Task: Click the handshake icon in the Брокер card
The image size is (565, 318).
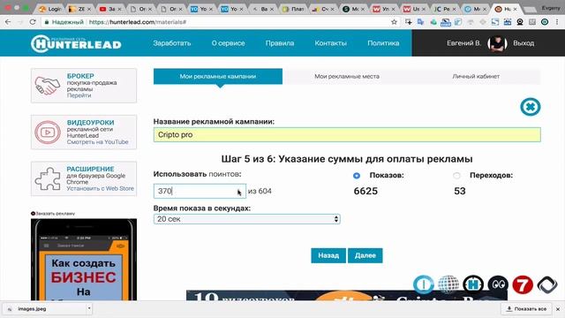Action: 47,86
